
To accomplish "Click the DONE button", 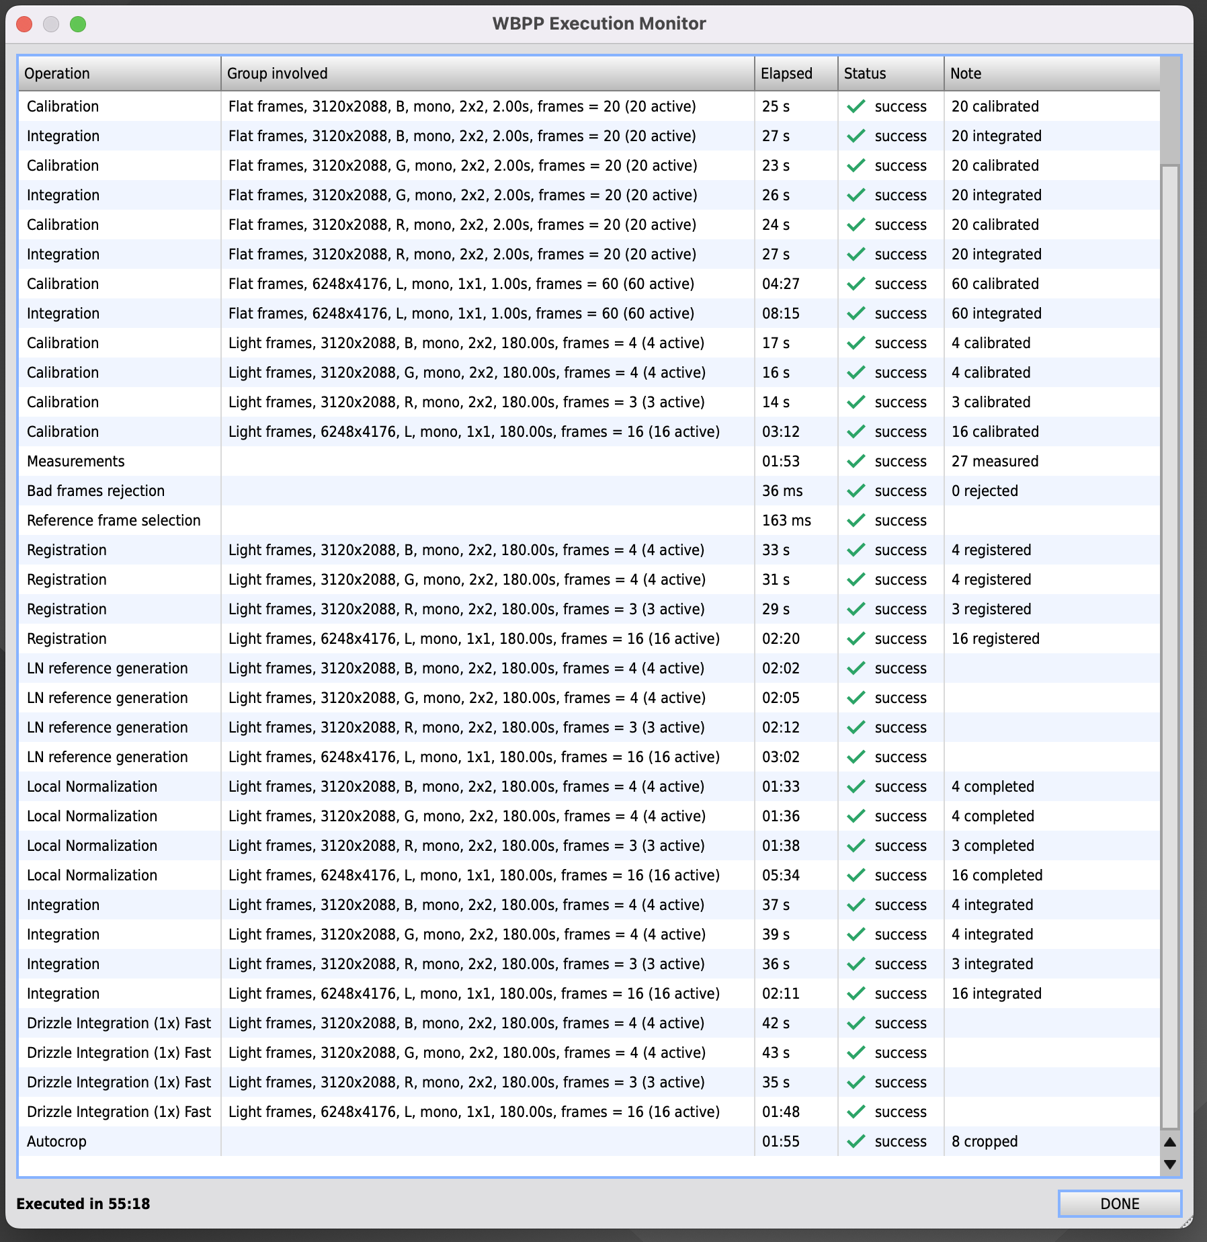I will [1119, 1204].
